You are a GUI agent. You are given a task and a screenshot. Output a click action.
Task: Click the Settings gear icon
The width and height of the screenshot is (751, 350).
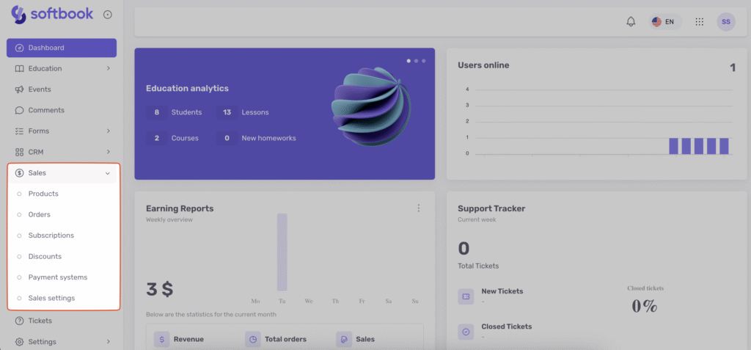(x=19, y=342)
